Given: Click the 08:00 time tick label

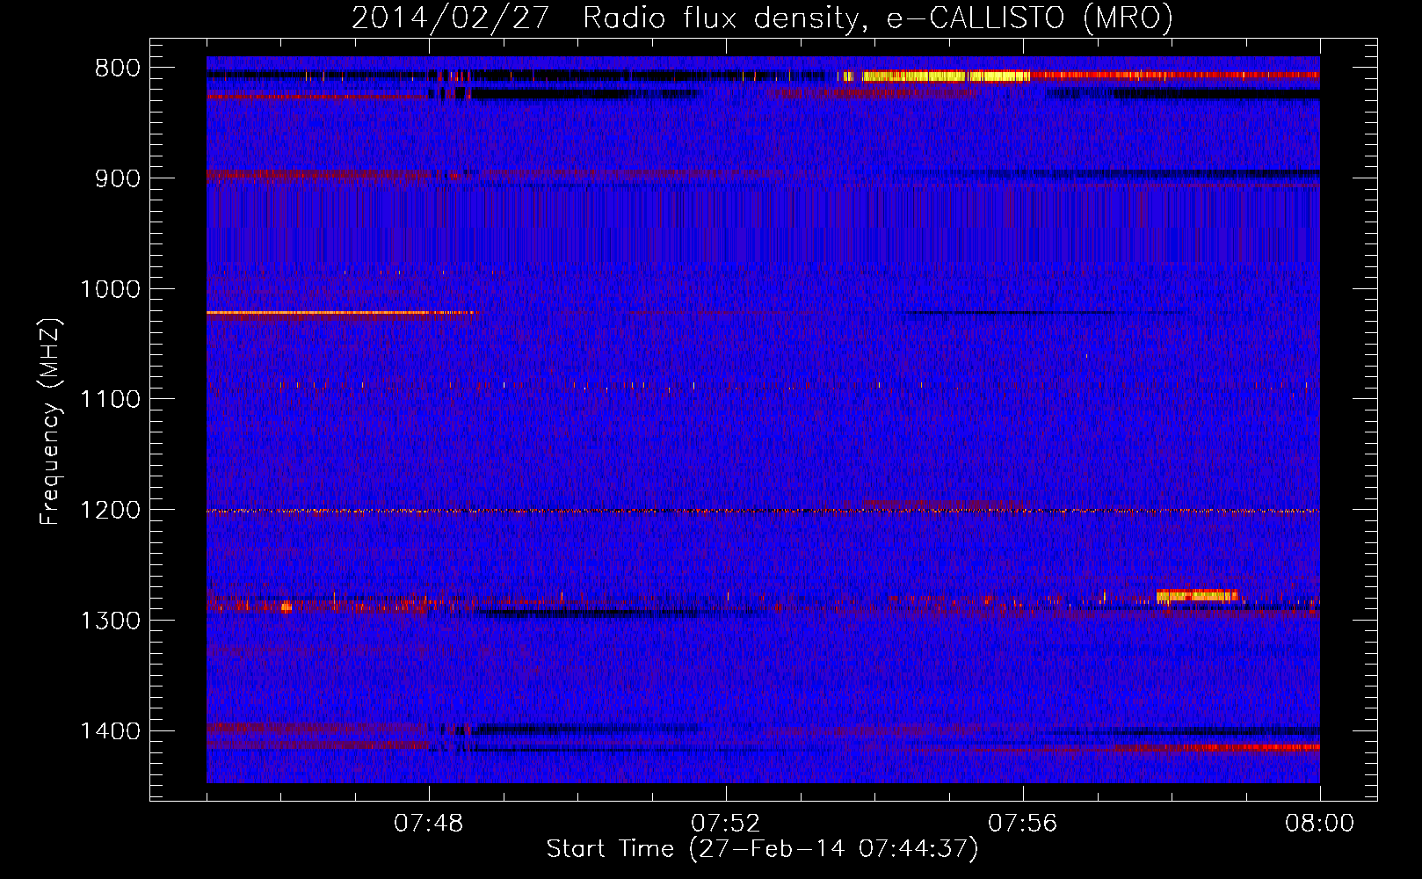Looking at the screenshot, I should pos(1320,824).
